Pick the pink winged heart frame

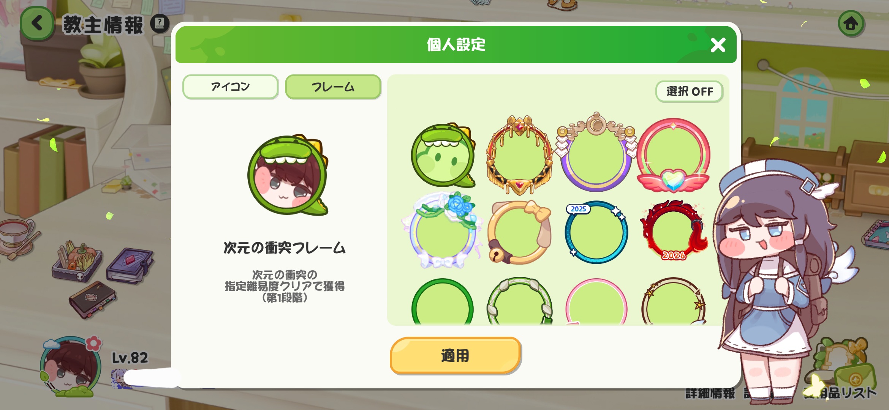[x=673, y=155]
